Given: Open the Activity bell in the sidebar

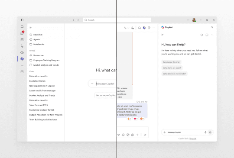Looking at the screenshot, I should (22, 26).
